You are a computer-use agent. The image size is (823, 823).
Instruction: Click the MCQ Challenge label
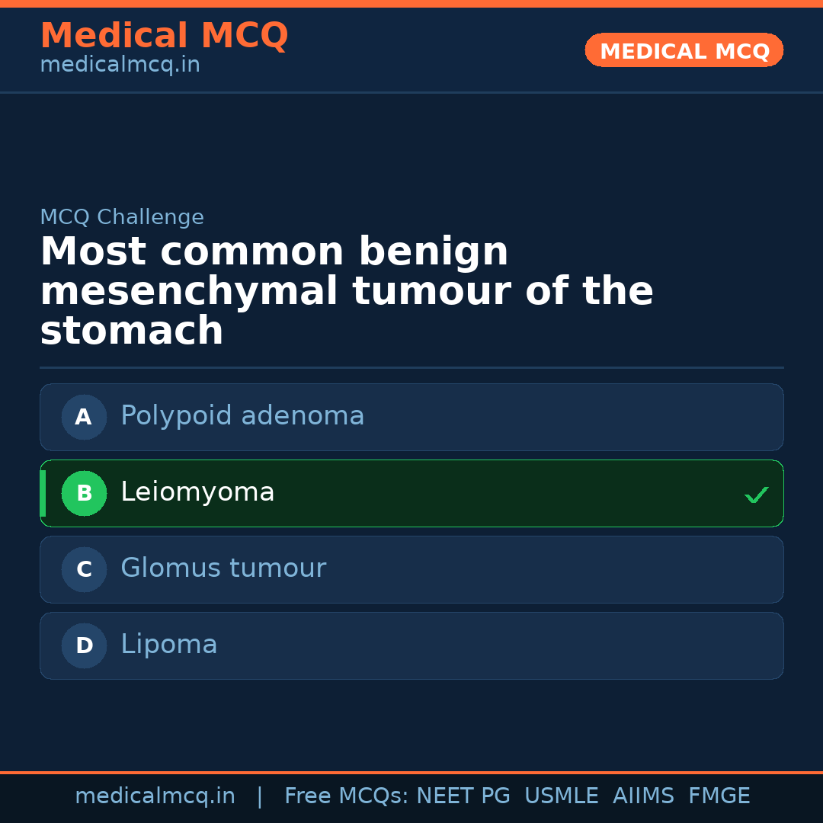(122, 217)
